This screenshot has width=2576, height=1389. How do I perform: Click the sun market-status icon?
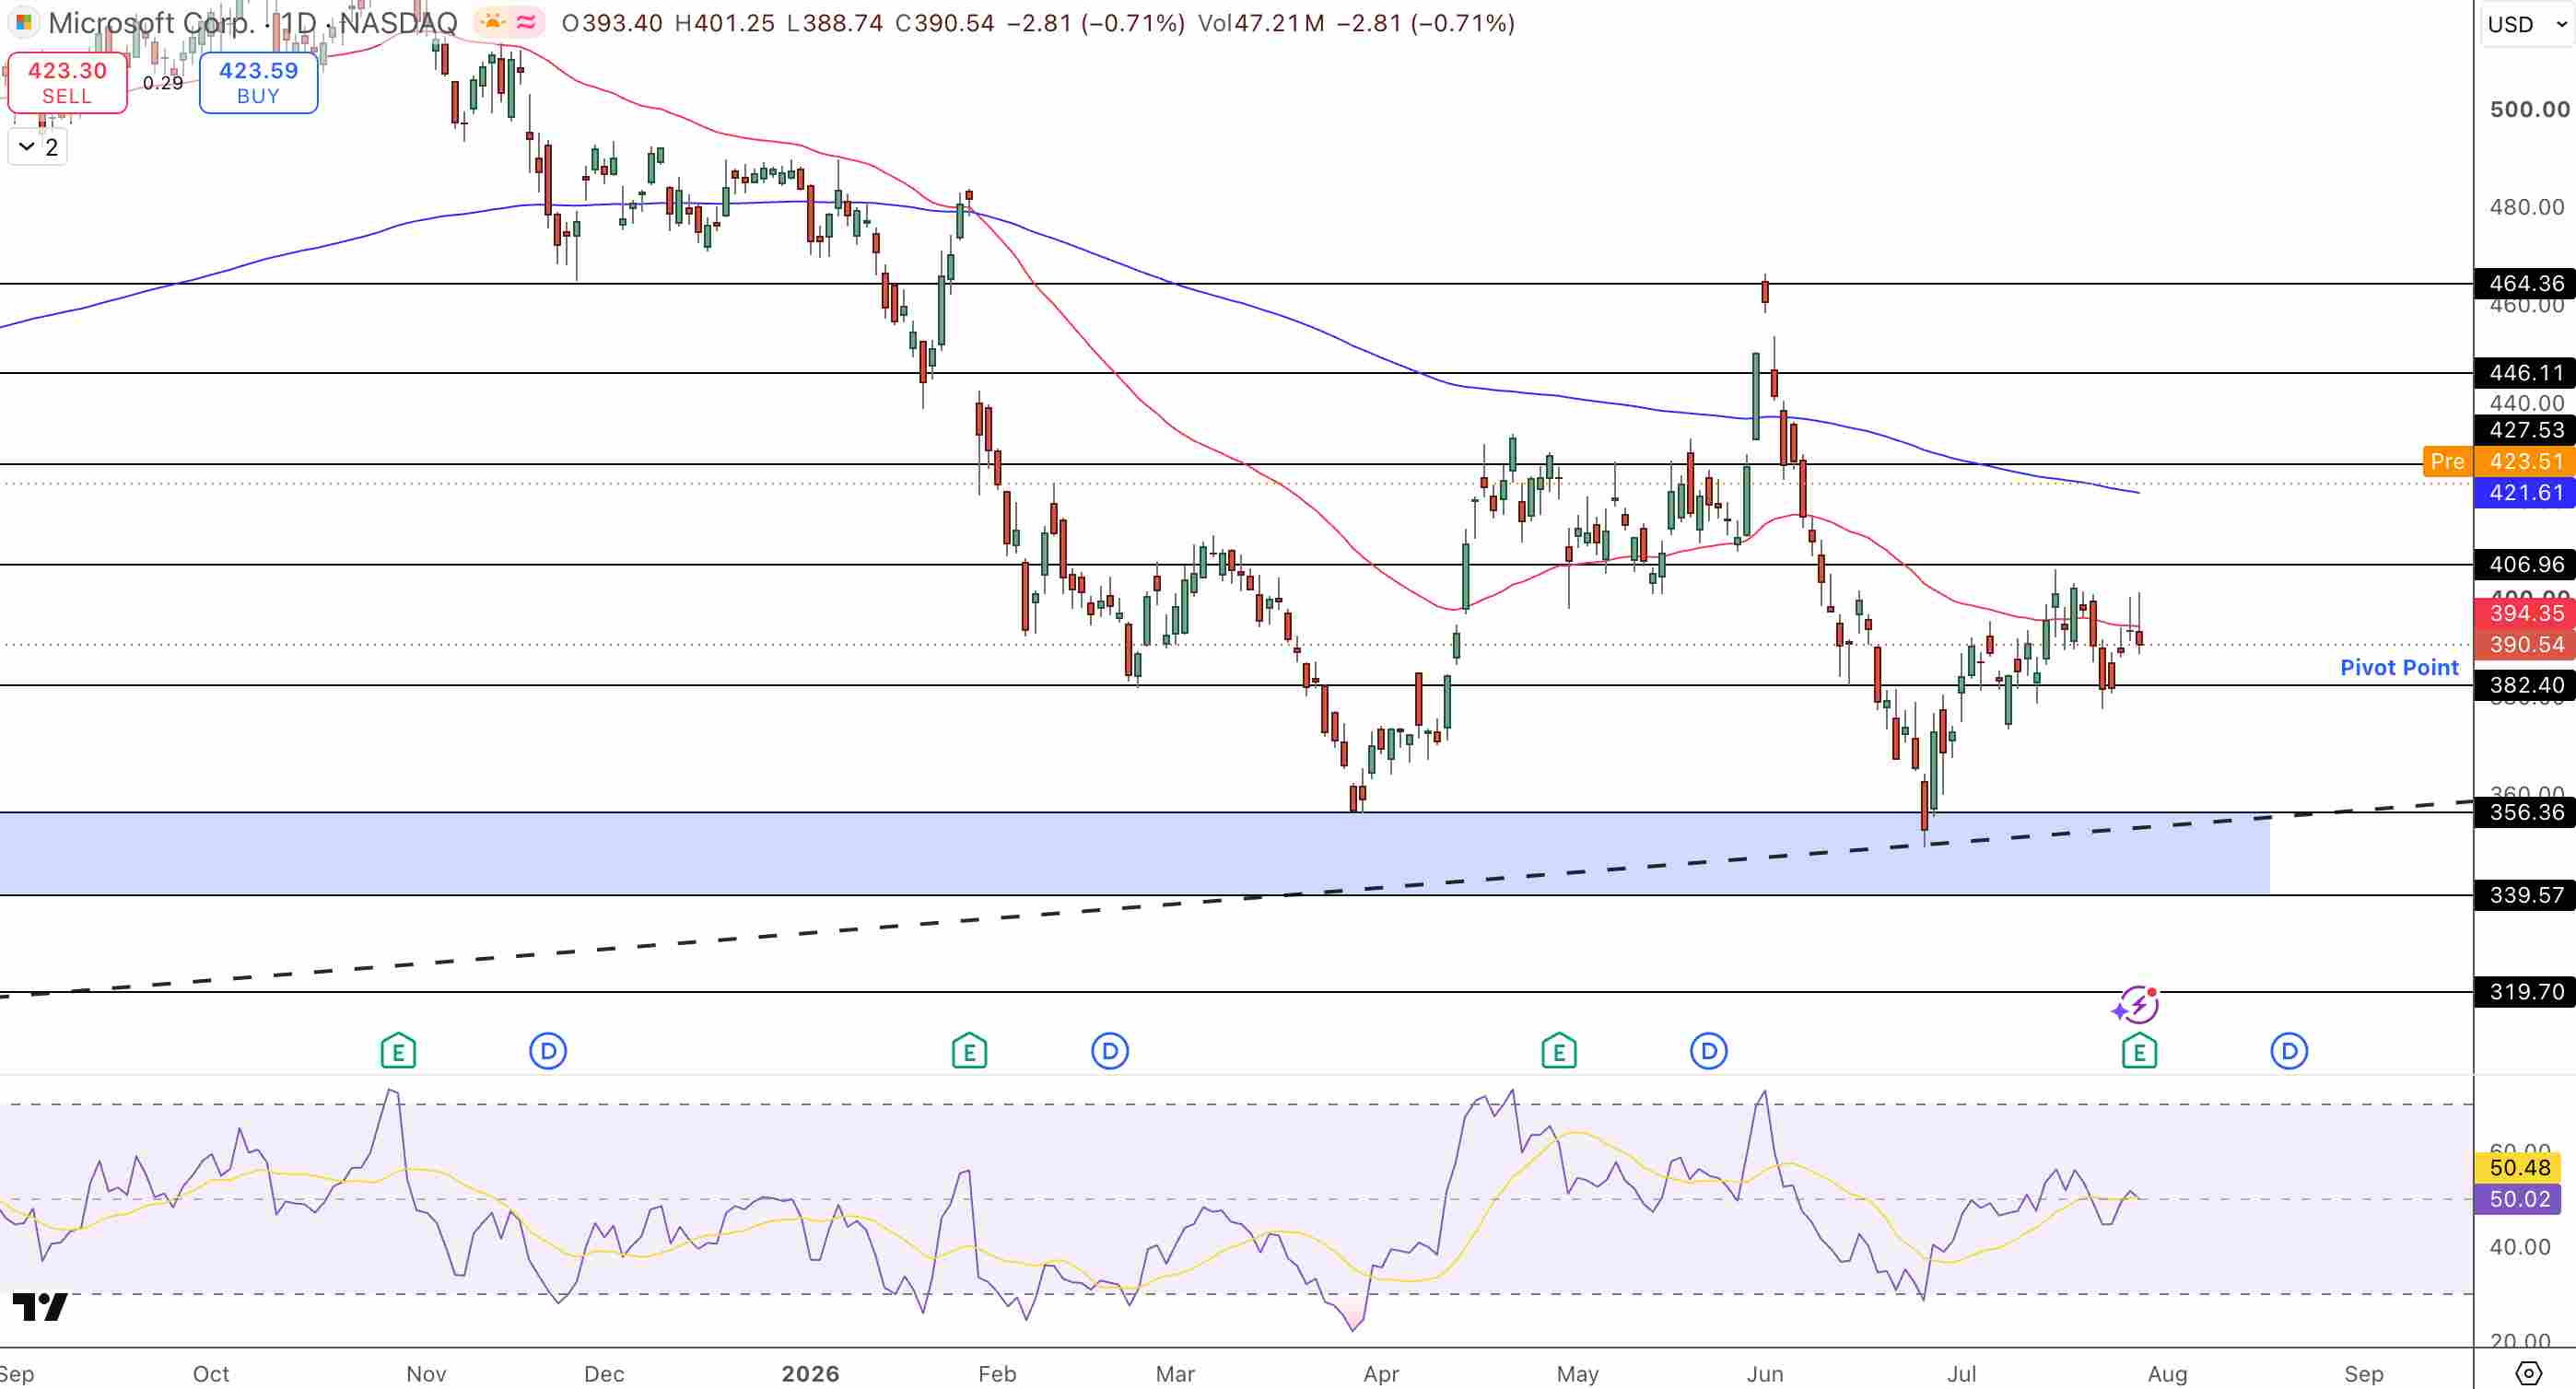[x=492, y=22]
